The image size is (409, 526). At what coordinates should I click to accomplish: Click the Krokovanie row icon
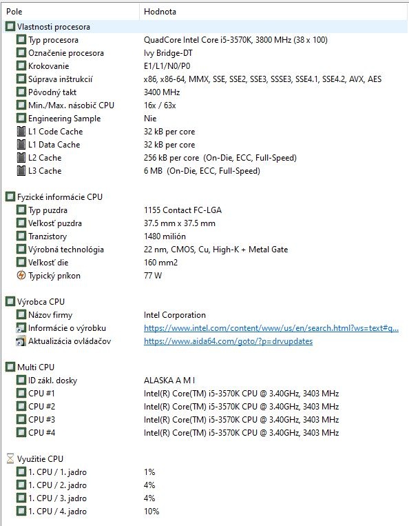click(x=21, y=65)
